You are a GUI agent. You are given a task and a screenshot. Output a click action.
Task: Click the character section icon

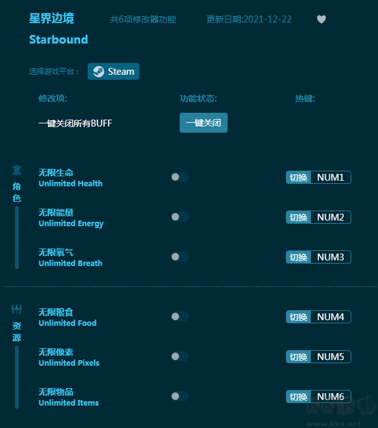pyautogui.click(x=16, y=170)
